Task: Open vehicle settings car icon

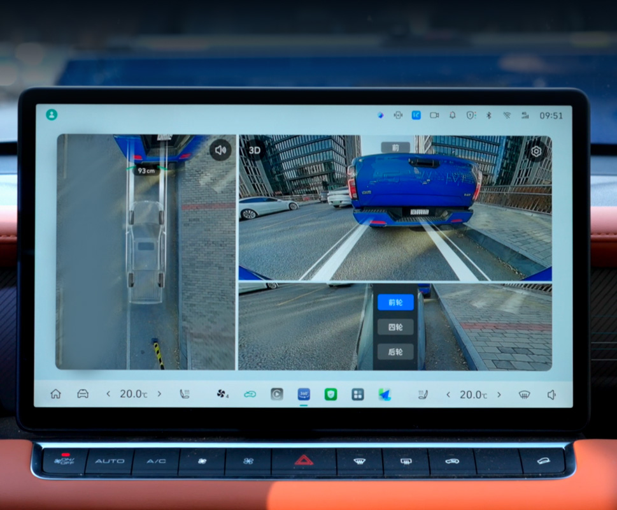Action: point(83,394)
